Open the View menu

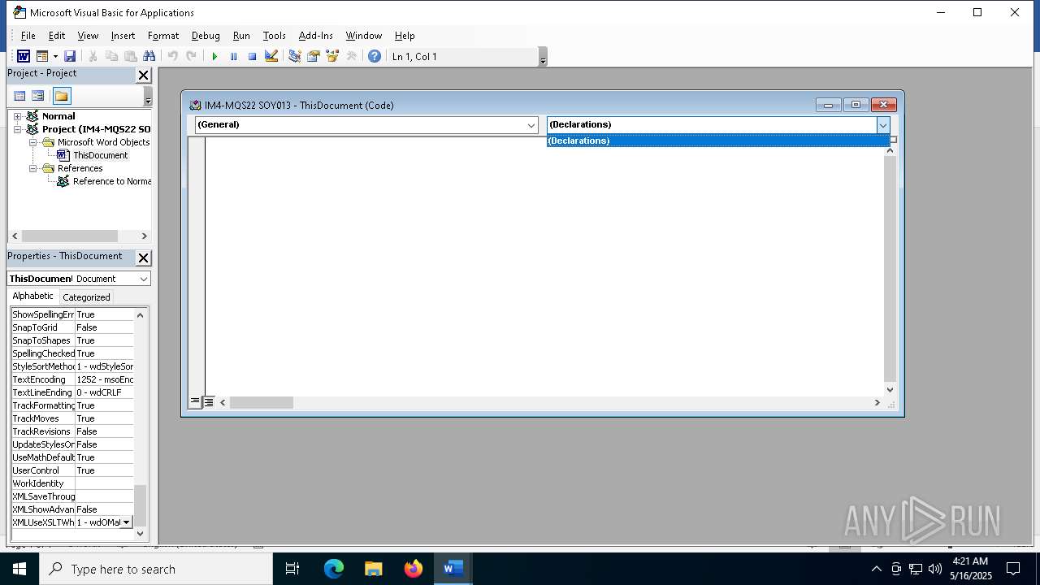88,36
